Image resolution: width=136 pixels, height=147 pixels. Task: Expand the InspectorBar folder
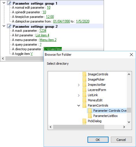point(79,85)
